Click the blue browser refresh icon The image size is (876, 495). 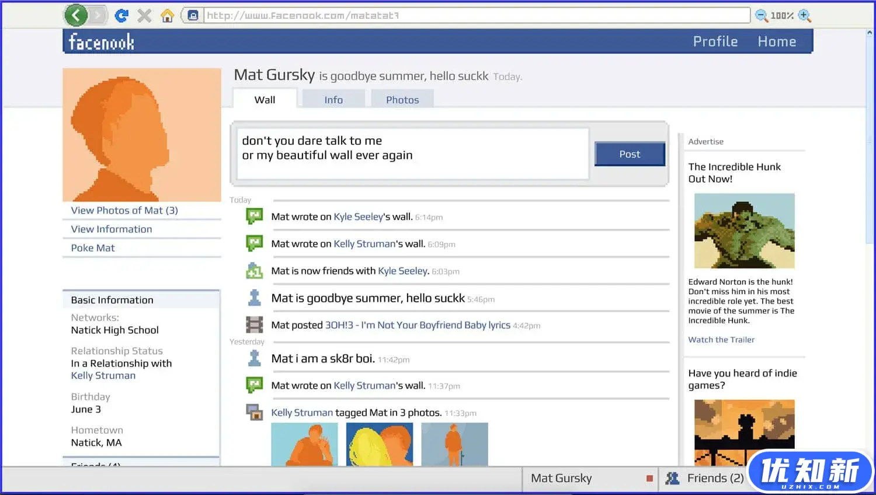click(121, 16)
